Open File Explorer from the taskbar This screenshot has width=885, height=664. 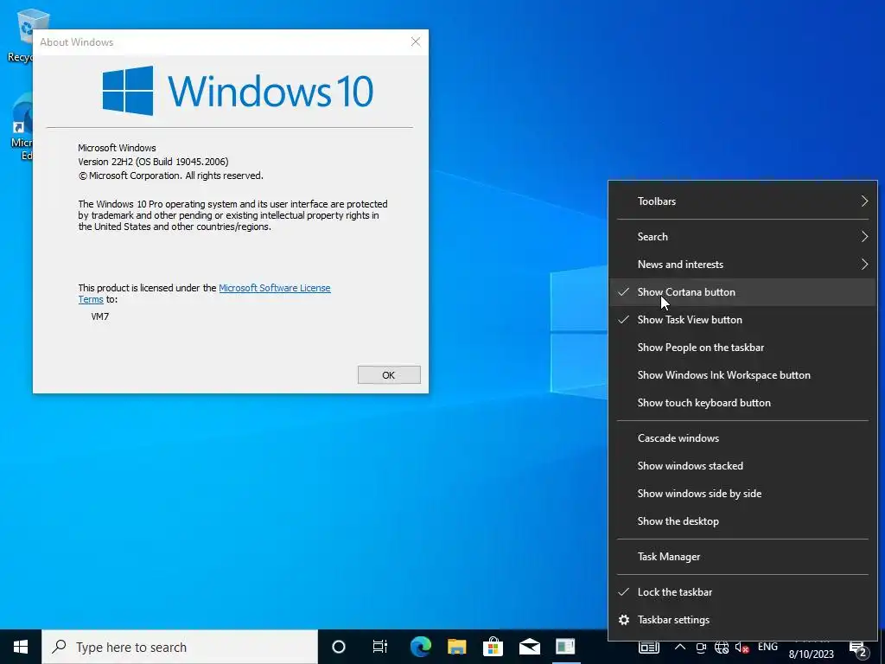click(456, 647)
